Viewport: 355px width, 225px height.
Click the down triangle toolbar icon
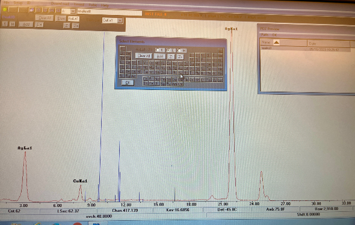tap(45, 10)
